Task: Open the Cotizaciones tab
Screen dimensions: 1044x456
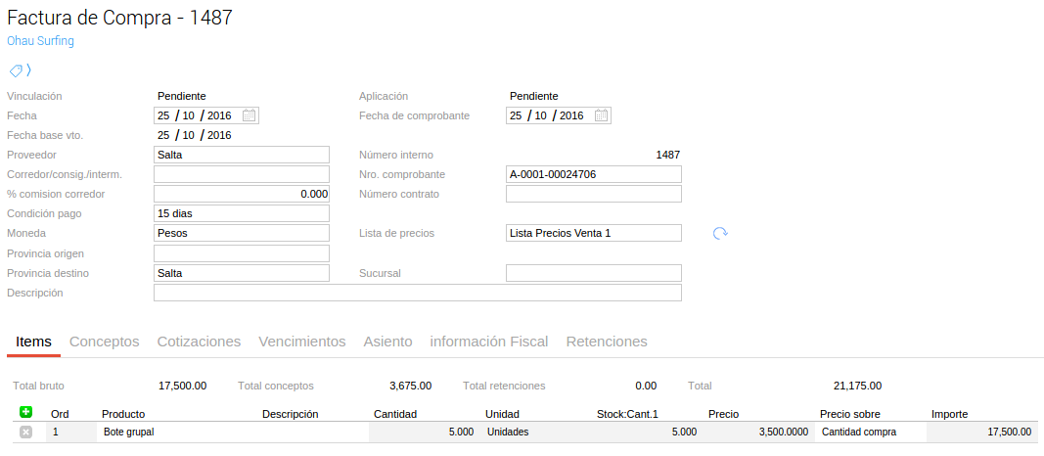Action: click(199, 342)
